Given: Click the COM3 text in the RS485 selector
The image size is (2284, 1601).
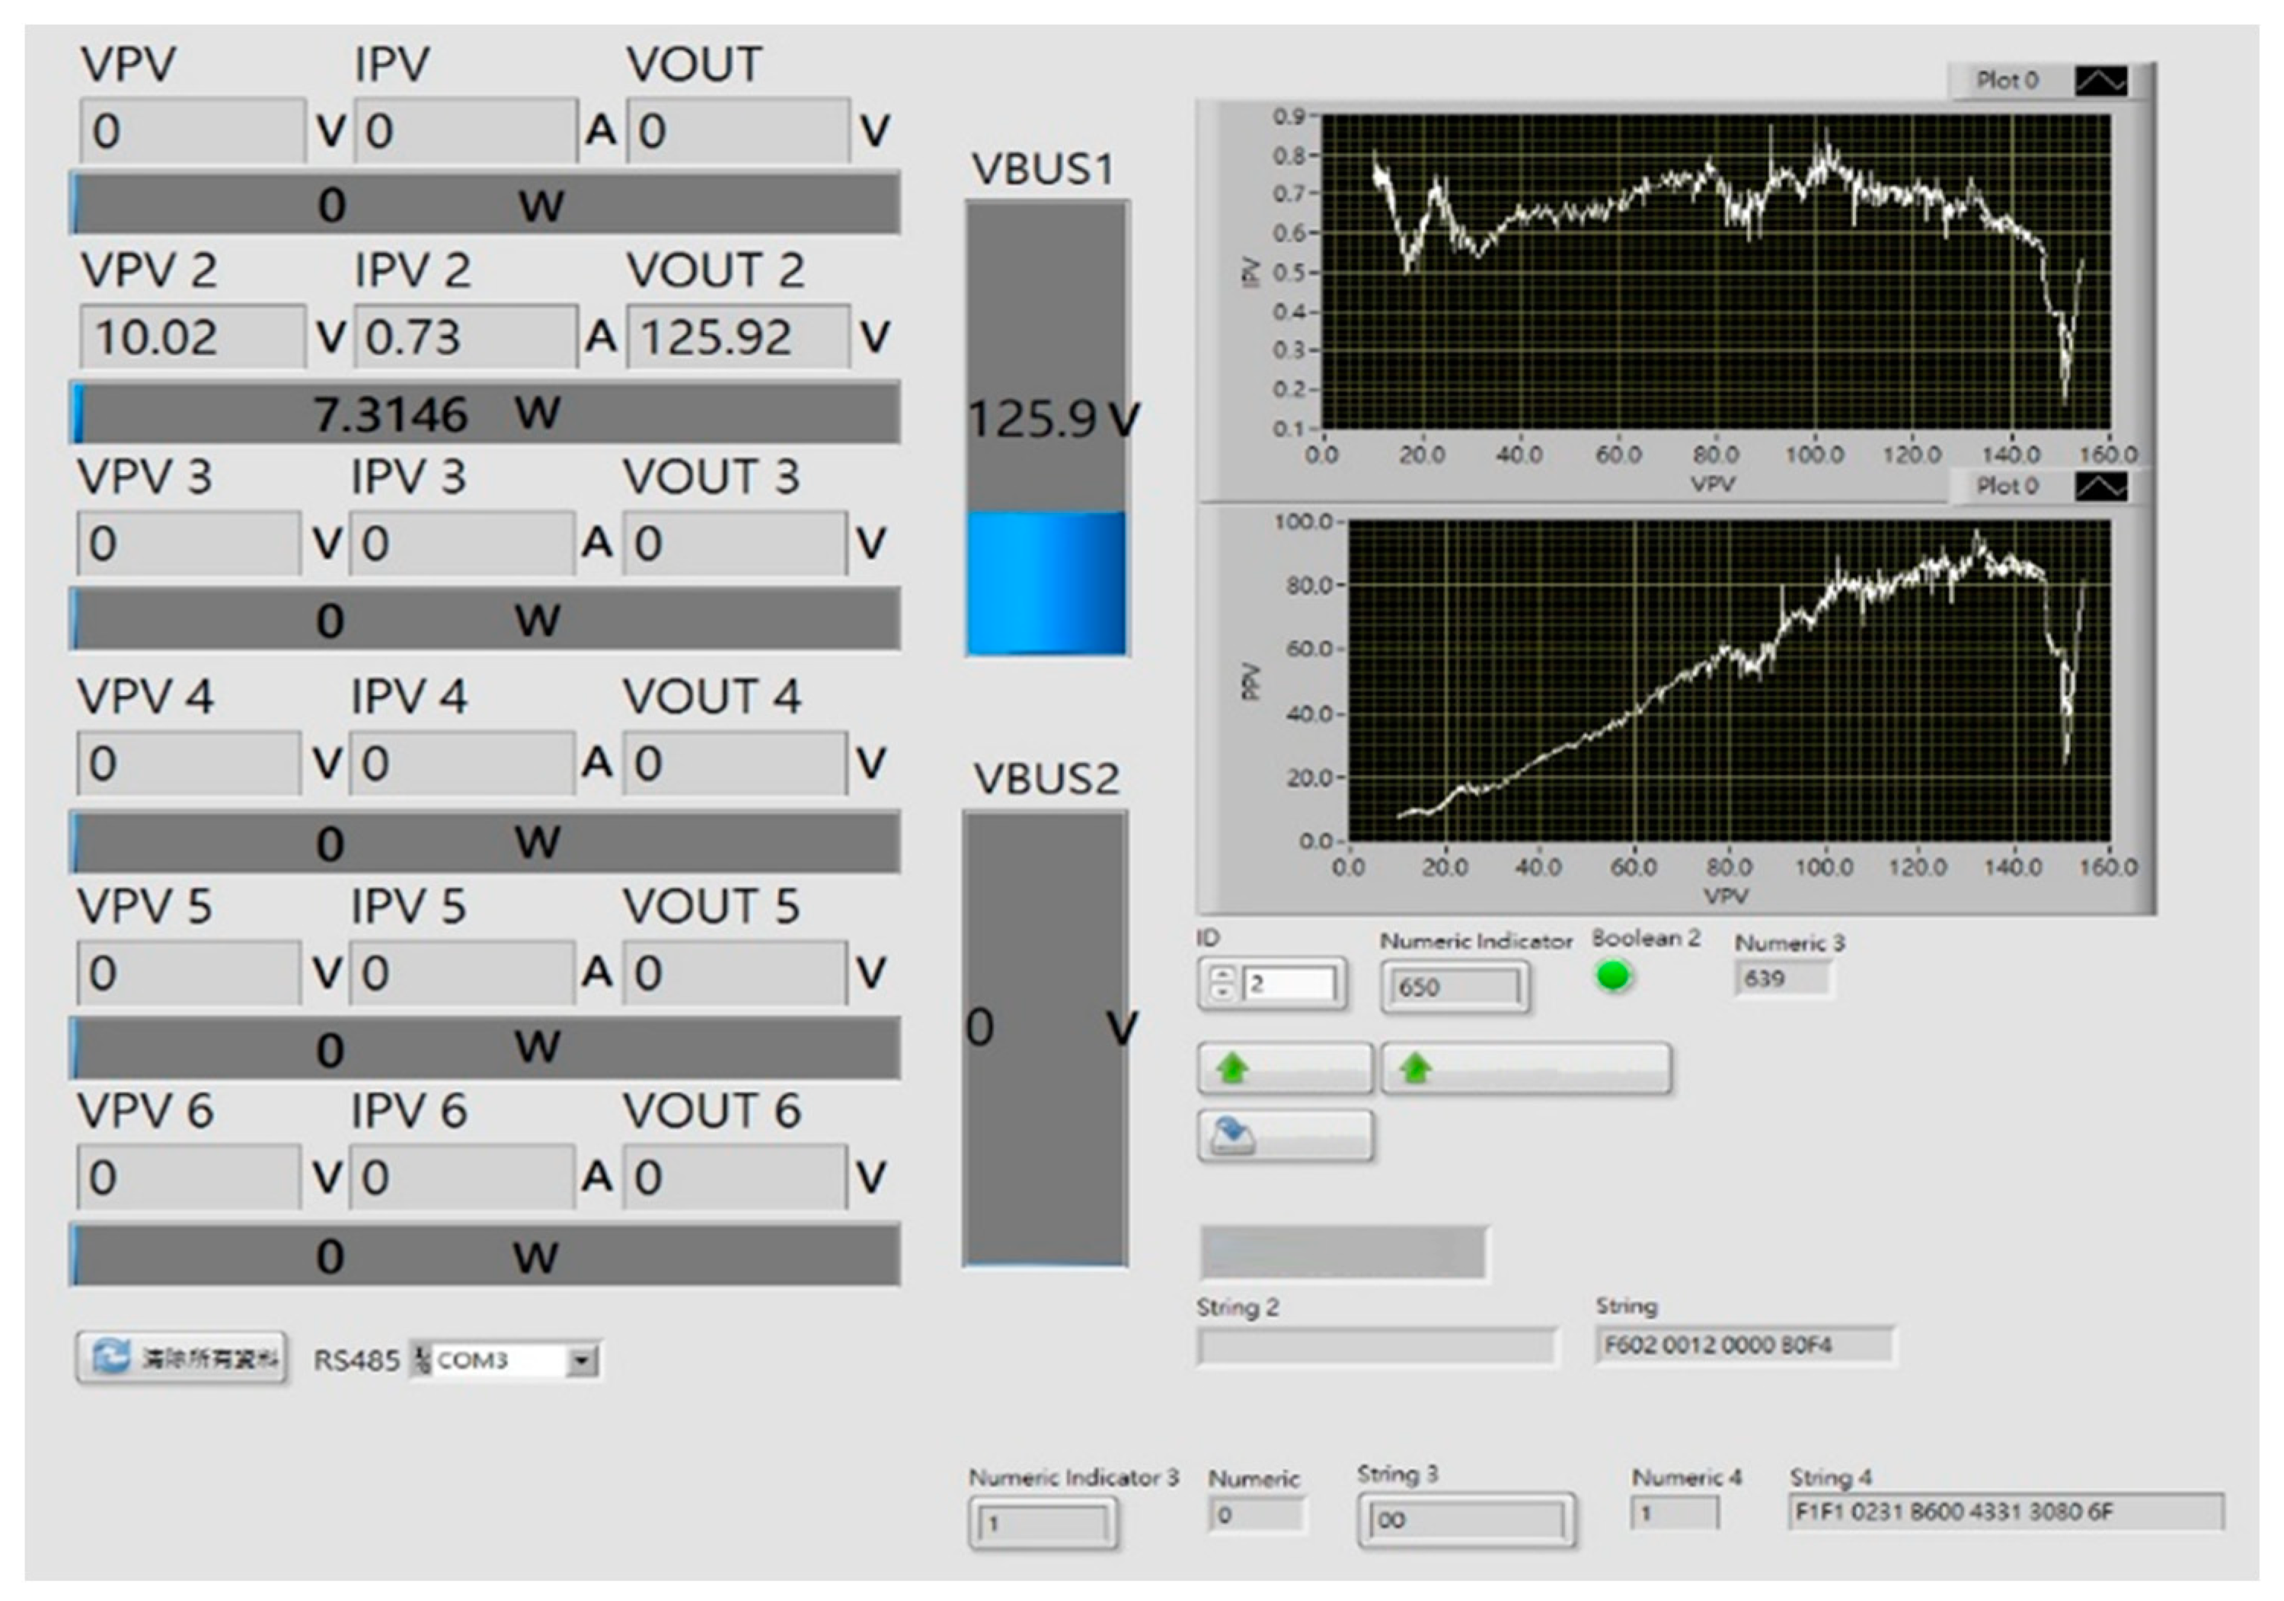Looking at the screenshot, I should (472, 1360).
